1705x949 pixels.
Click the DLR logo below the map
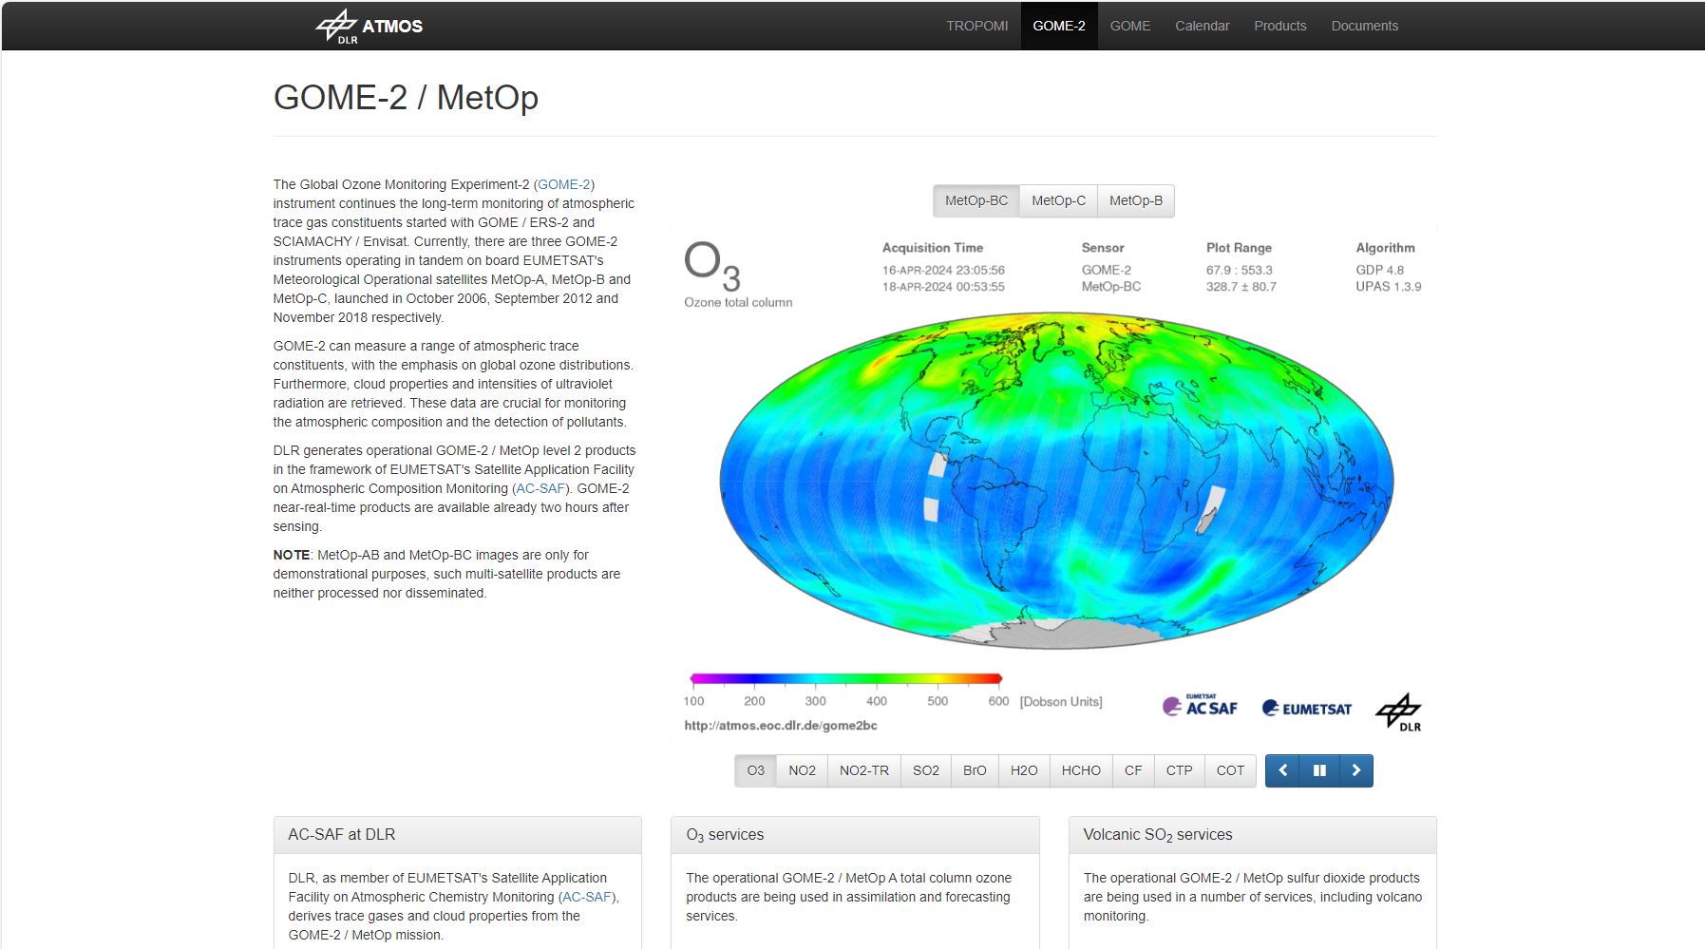(1398, 712)
